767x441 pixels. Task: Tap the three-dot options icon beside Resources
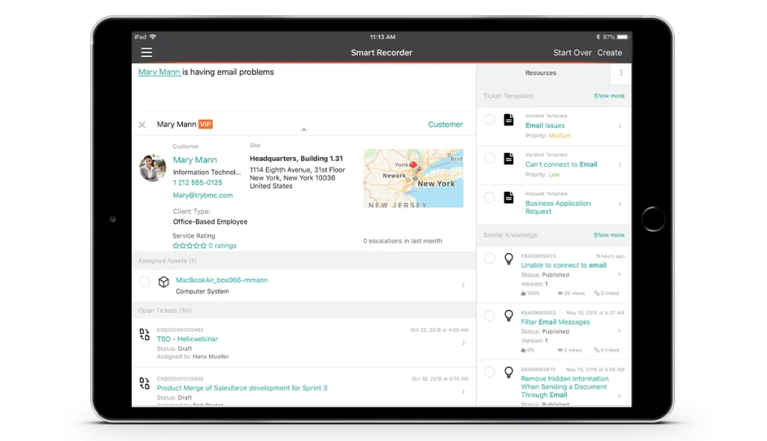point(621,73)
